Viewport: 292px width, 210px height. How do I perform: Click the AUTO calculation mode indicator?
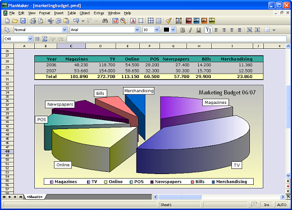(x=281, y=205)
